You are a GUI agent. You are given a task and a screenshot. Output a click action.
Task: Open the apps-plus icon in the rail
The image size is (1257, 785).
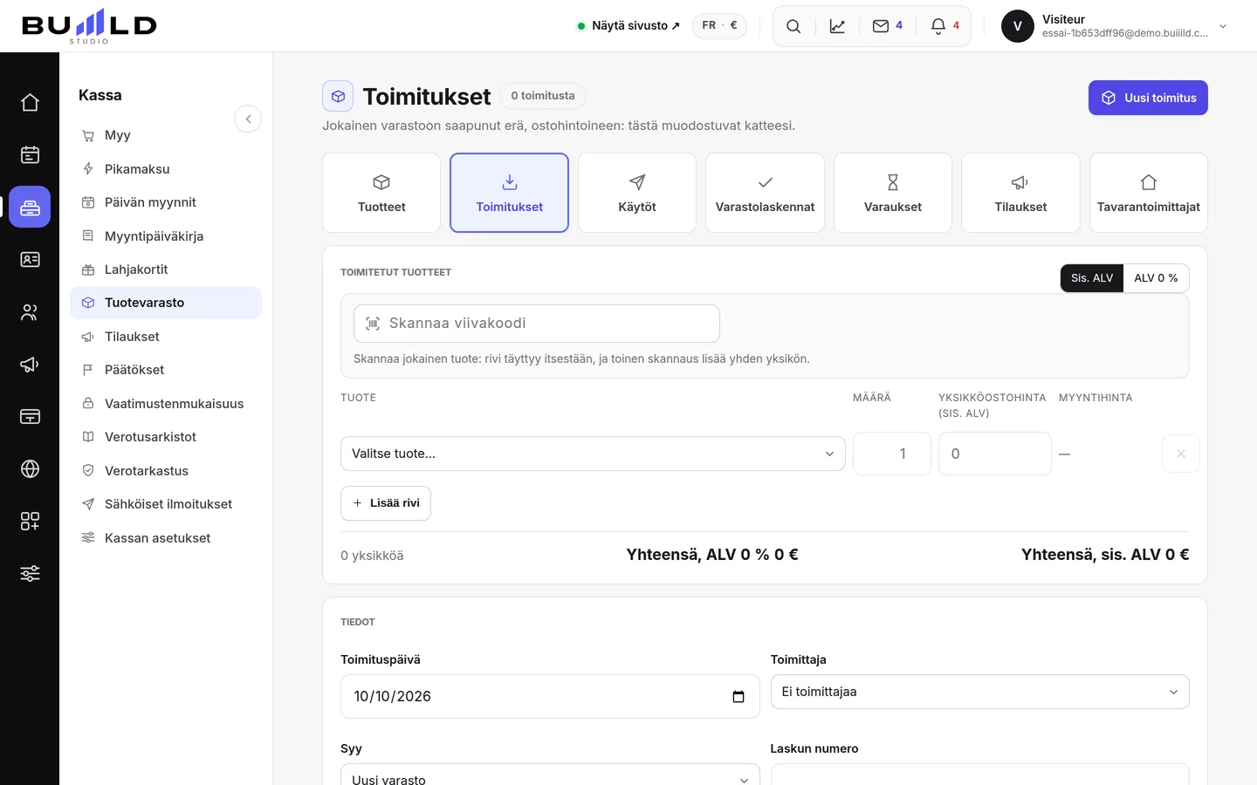(30, 521)
